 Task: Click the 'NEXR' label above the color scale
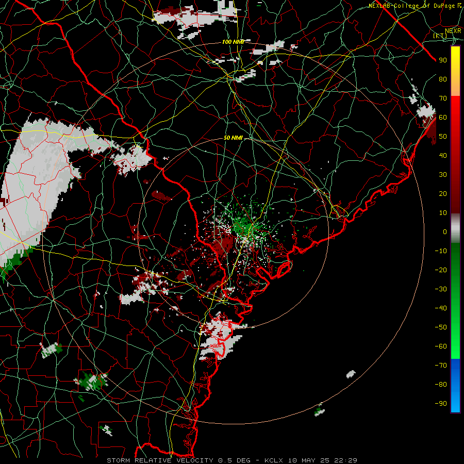(453, 30)
